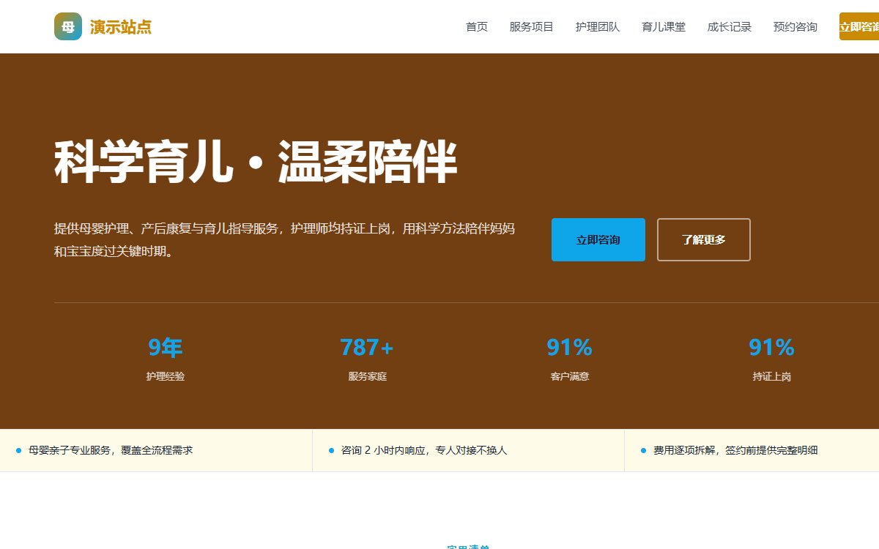Image resolution: width=879 pixels, height=549 pixels.
Task: Open the 演示站点 site title link
Action: click(x=121, y=27)
